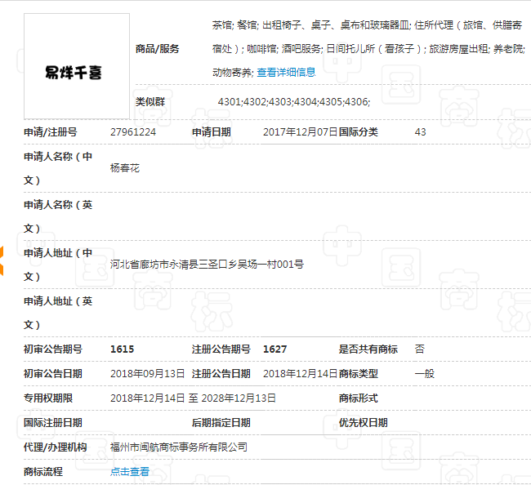531x485 pixels.
Task: Click the trademark type value 一般
Action: (x=425, y=374)
